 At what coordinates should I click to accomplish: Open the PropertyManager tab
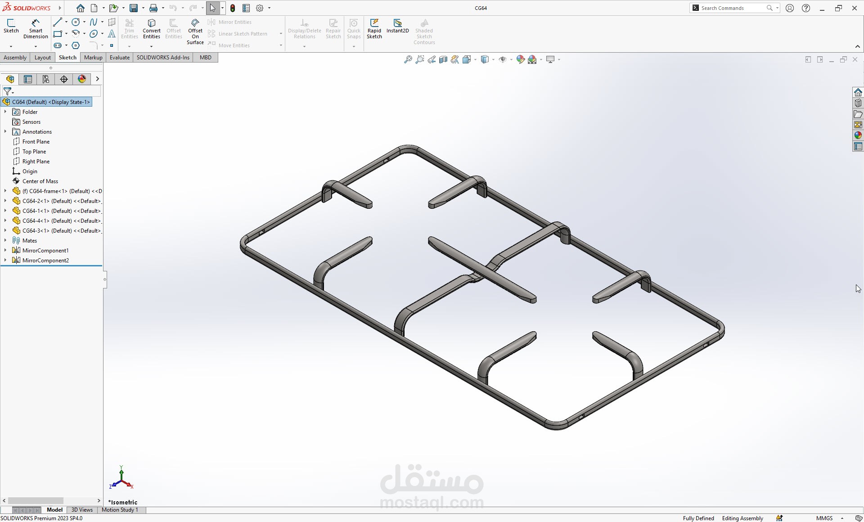(28, 79)
